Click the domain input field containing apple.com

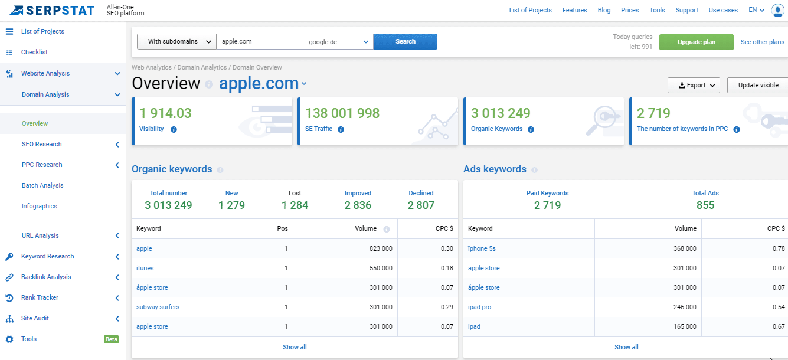point(260,41)
